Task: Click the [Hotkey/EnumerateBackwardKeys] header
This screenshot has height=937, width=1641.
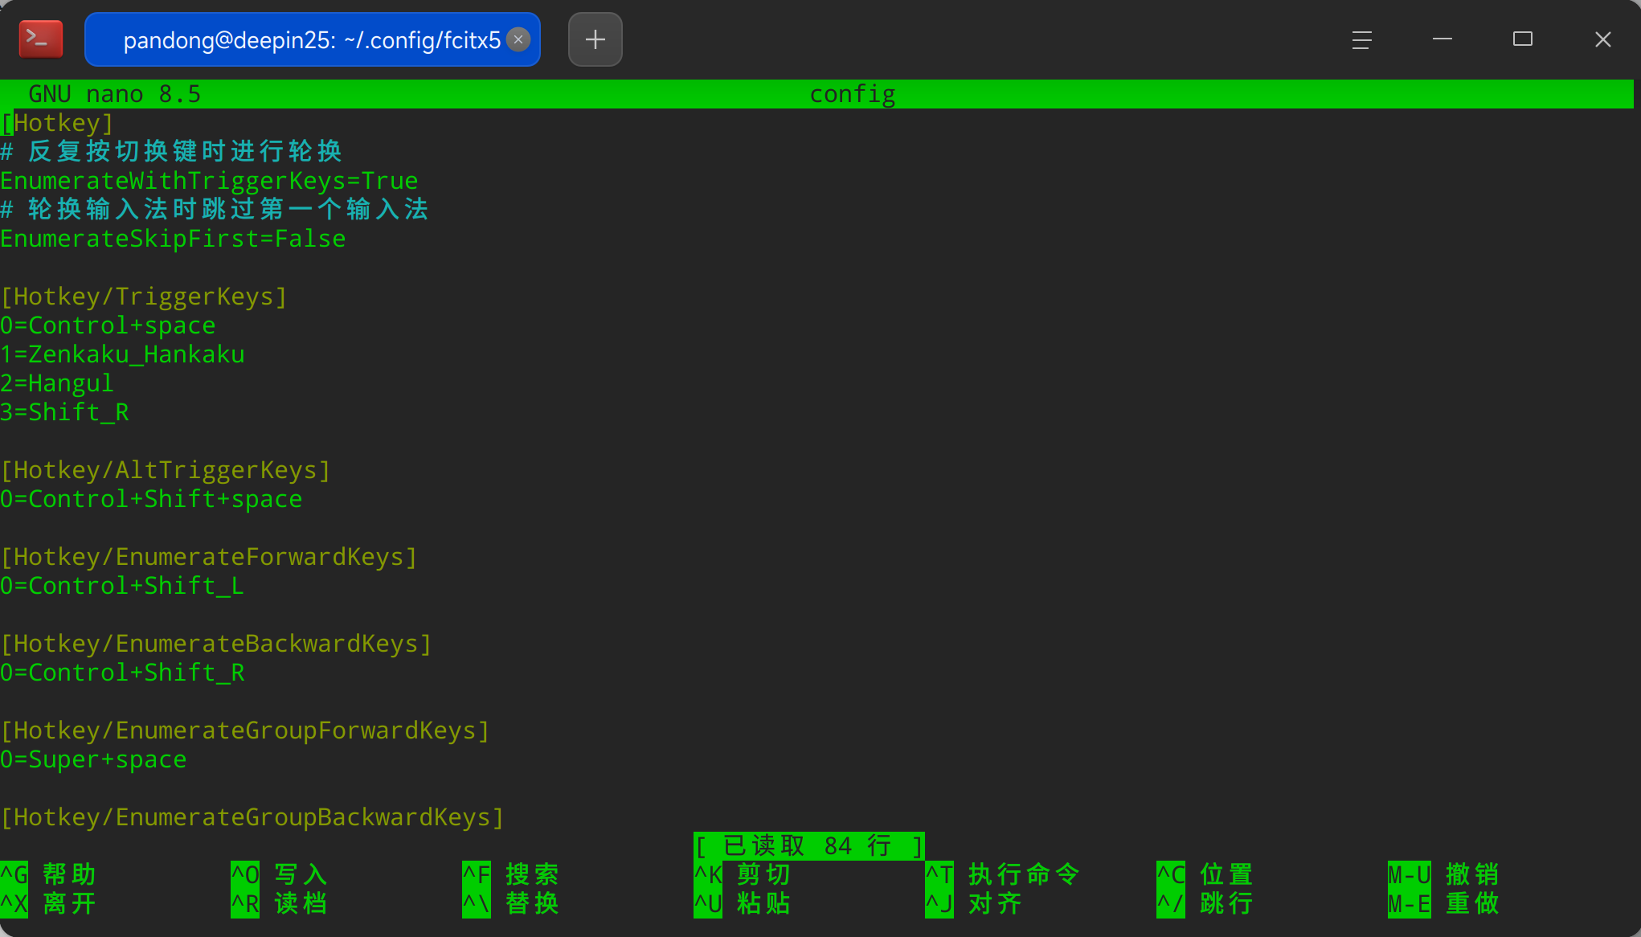Action: [216, 644]
